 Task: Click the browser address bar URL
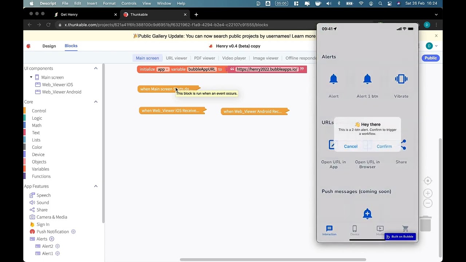pos(166,25)
